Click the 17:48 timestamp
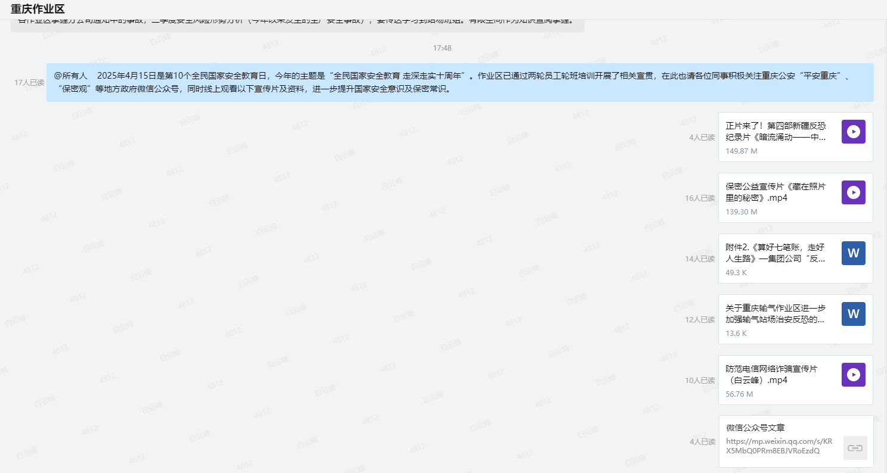The width and height of the screenshot is (887, 473). 442,48
